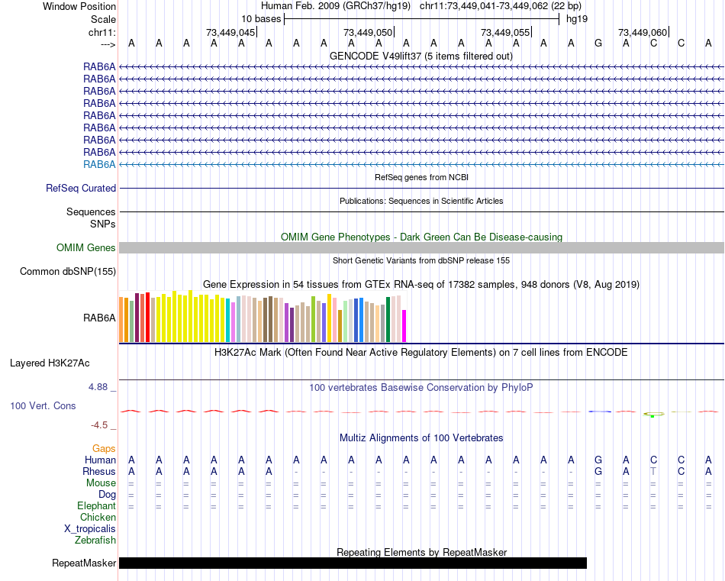Open the OMIM Genes track label
725x581 pixels.
(86, 247)
